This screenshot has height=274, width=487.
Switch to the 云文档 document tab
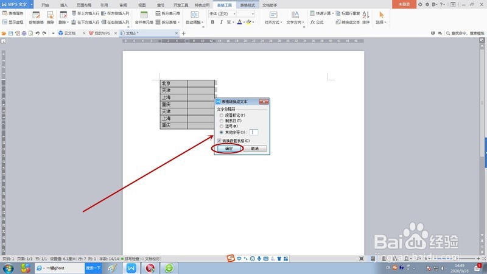point(70,33)
